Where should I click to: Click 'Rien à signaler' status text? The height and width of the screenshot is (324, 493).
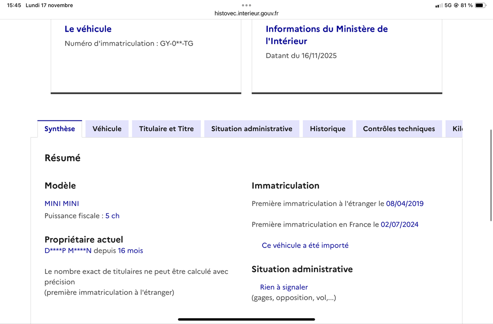coord(284,287)
